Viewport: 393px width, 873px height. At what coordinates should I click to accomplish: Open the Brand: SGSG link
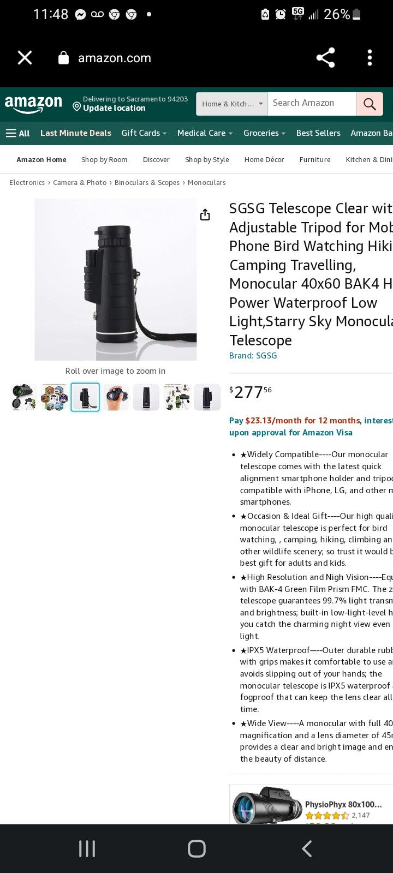click(253, 356)
